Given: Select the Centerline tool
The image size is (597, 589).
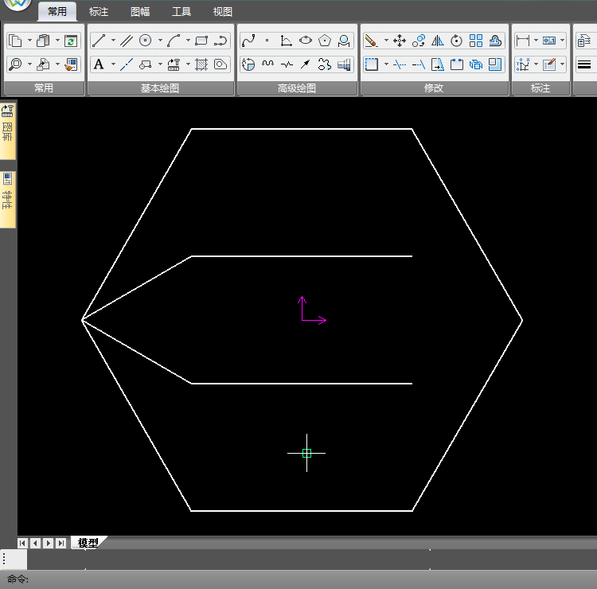Looking at the screenshot, I should pyautogui.click(x=127, y=64).
